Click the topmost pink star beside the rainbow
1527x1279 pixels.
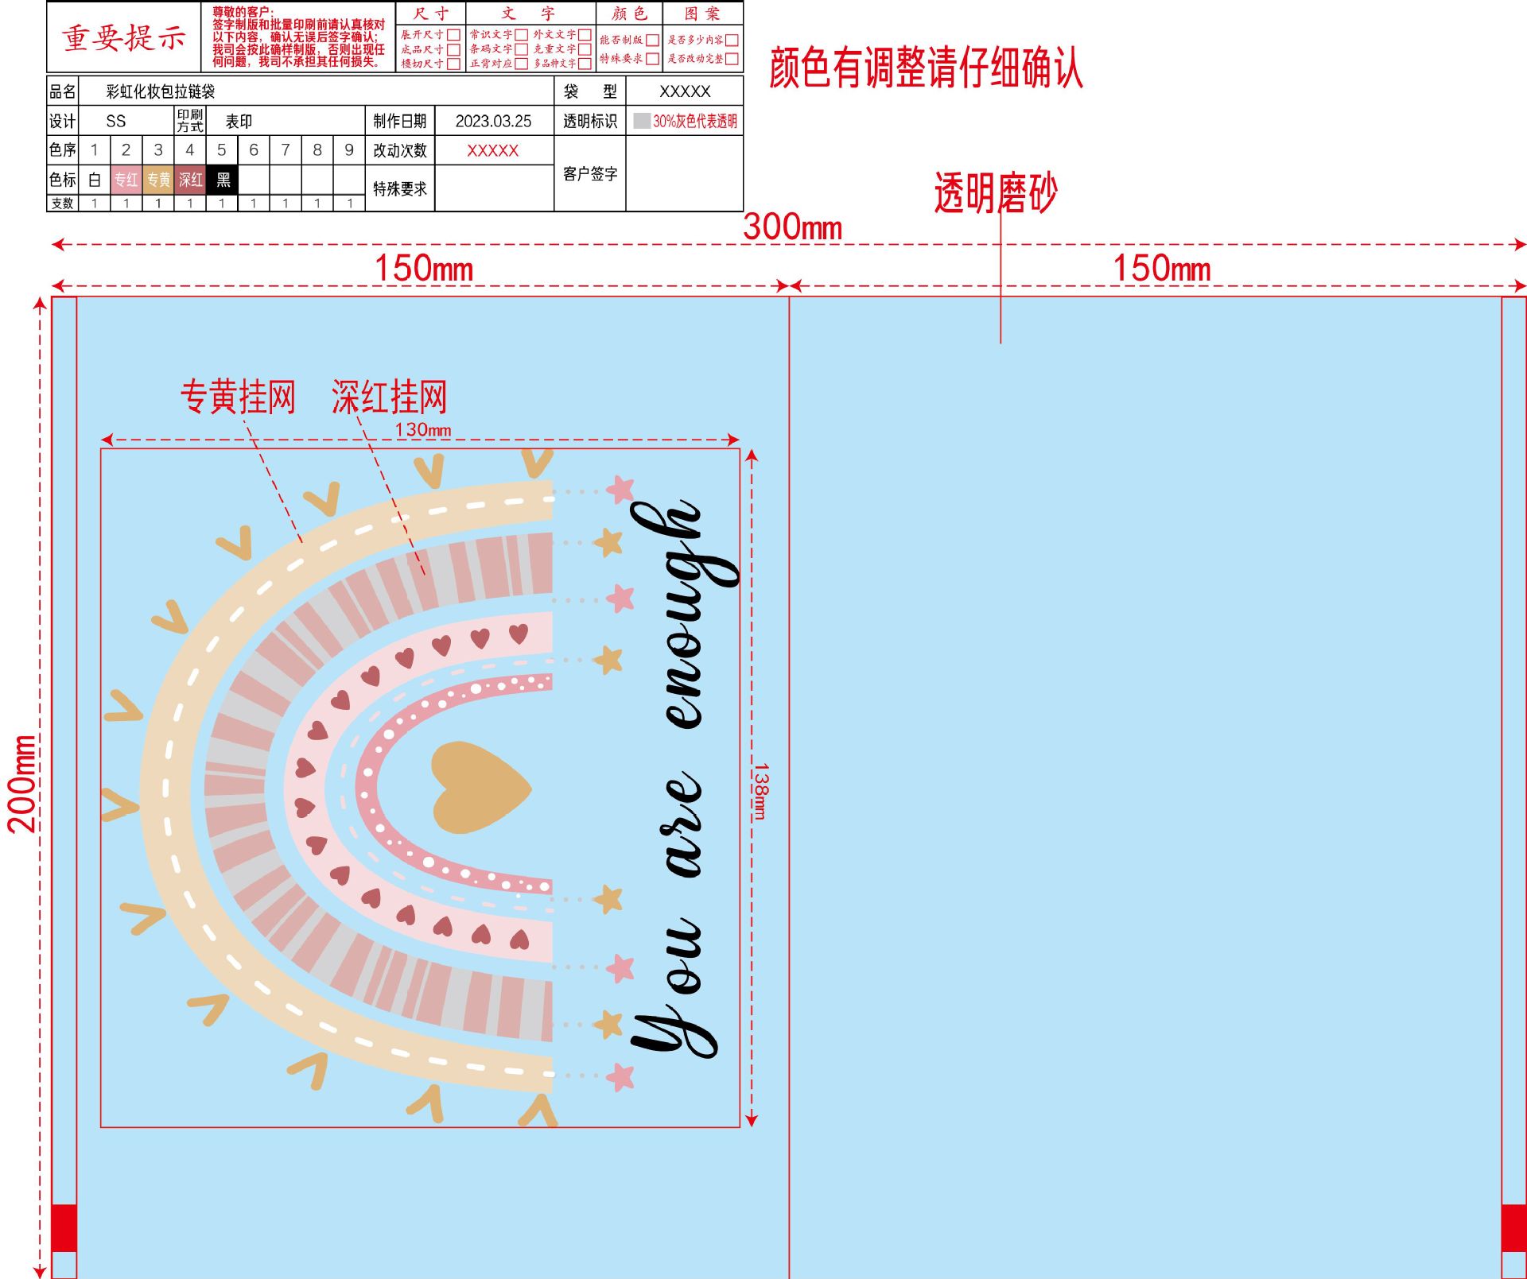tap(620, 489)
